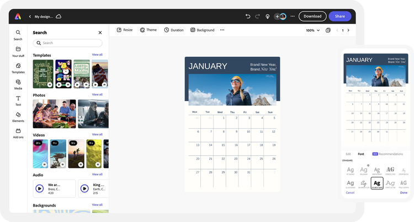Image resolution: width=414 pixels, height=222 pixels.
Task: Tap Cancel in the phone font panel
Action: click(x=350, y=192)
